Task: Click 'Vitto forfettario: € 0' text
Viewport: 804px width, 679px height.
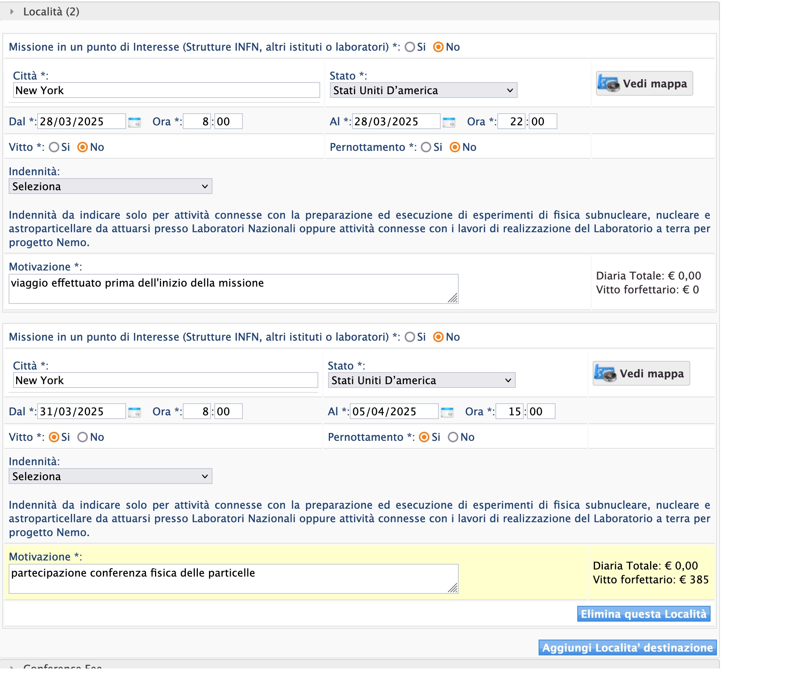Action: (647, 290)
